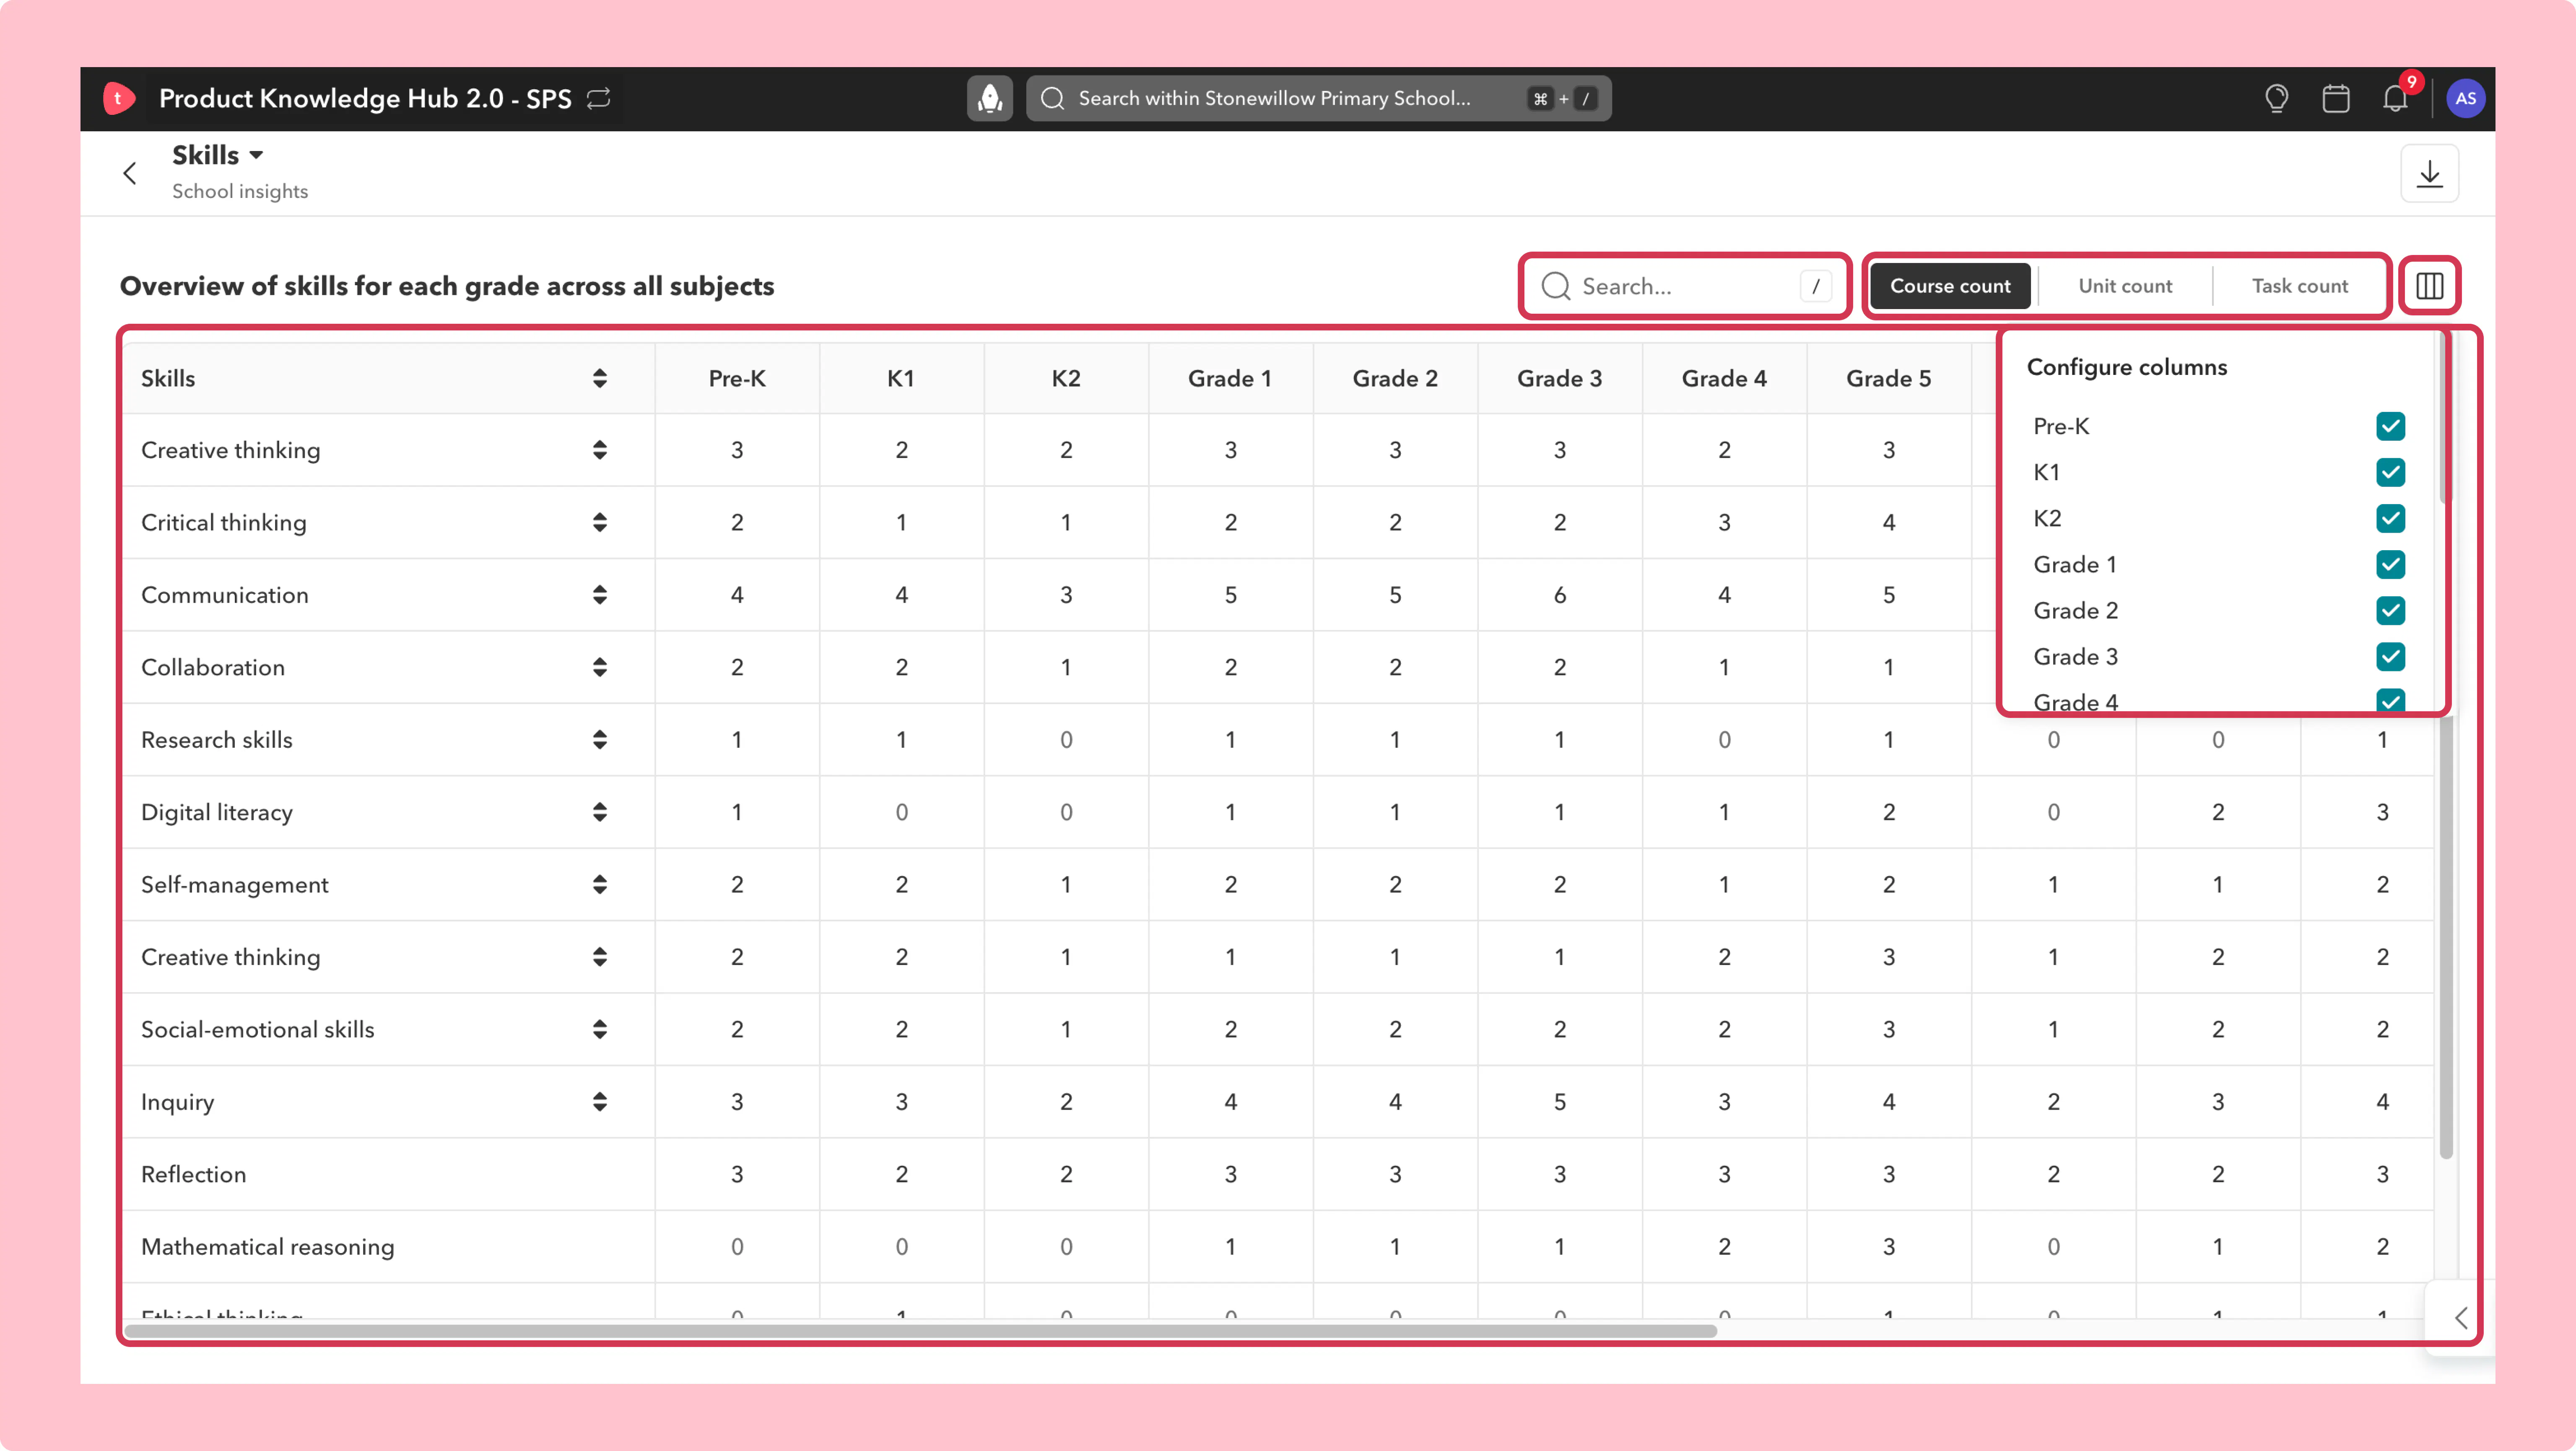2576x1451 pixels.
Task: Click the Communication skill name
Action: point(225,595)
